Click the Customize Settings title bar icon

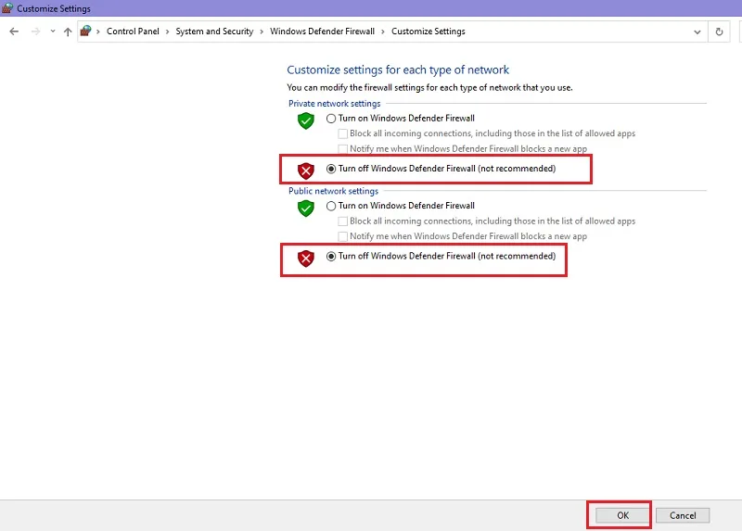point(7,8)
